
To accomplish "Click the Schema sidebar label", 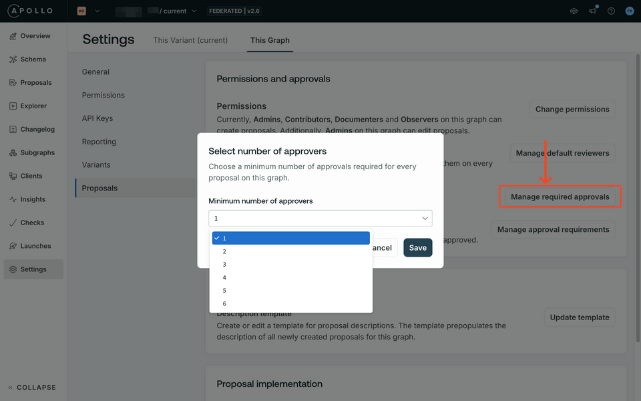I will pos(33,59).
